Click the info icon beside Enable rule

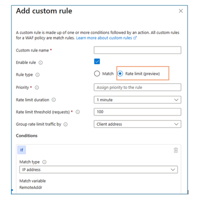point(40,62)
